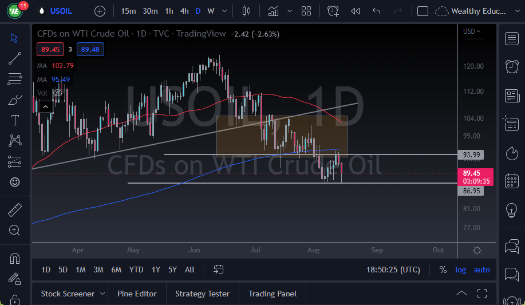Viewport: 525px width, 305px height.
Task: Open chart settings gear on time axis
Action: (x=477, y=250)
